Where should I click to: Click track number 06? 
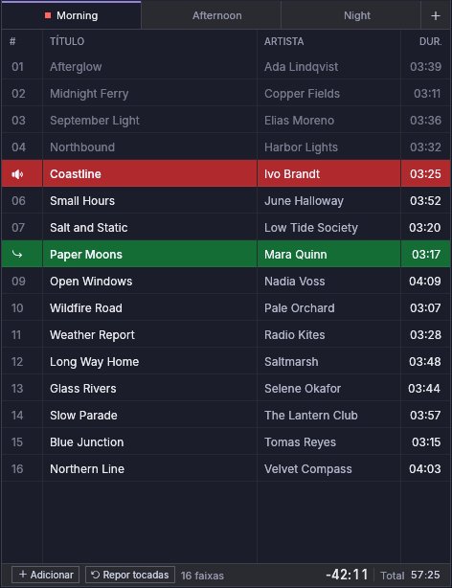[18, 200]
